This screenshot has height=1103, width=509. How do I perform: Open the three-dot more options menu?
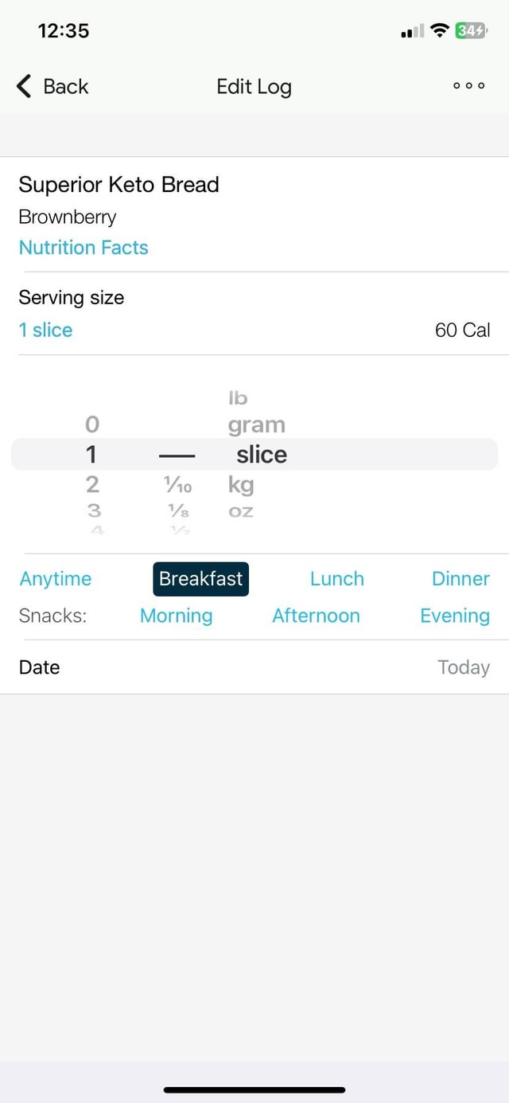click(x=468, y=86)
